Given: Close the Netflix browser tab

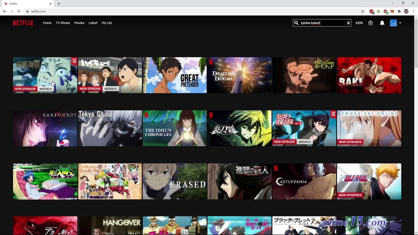Looking at the screenshot, I should [x=51, y=4].
